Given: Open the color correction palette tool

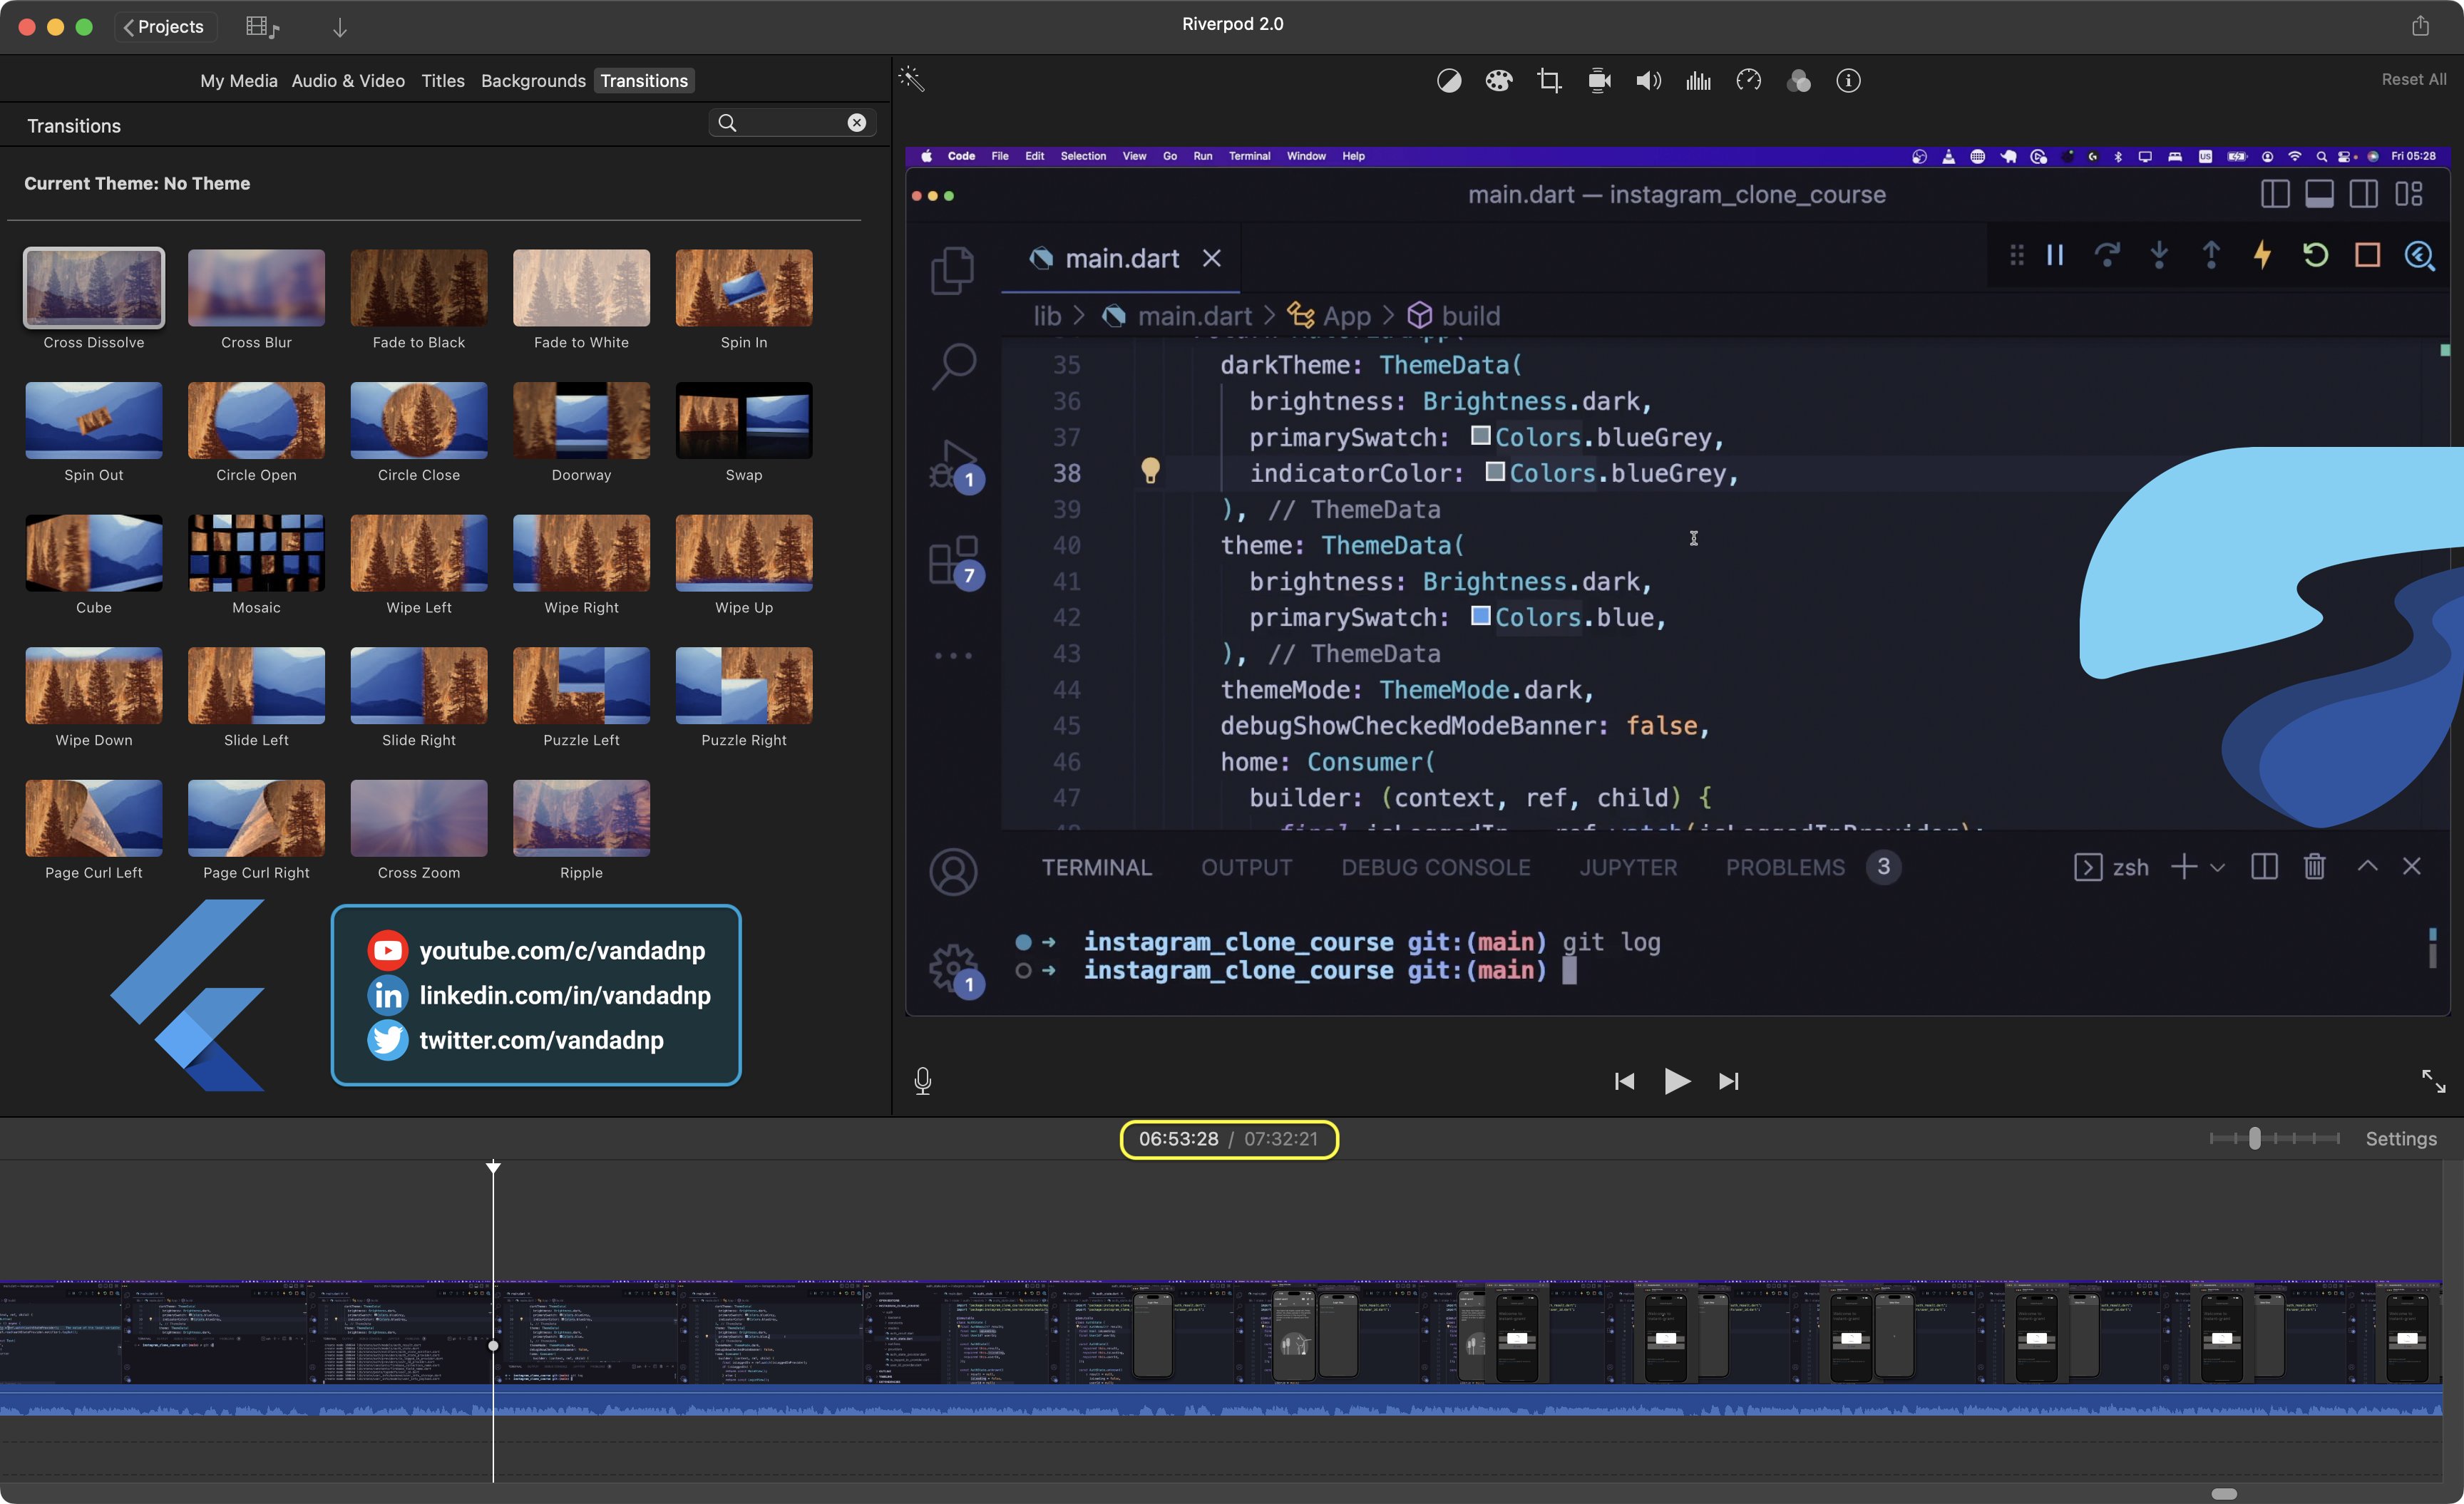Looking at the screenshot, I should (1498, 81).
